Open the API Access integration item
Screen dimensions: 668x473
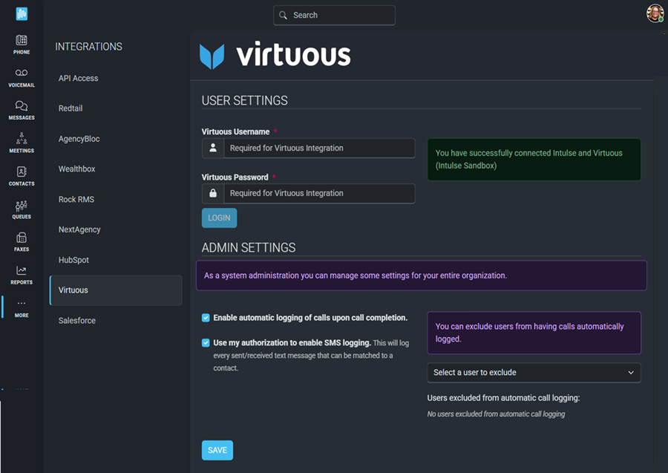78,78
